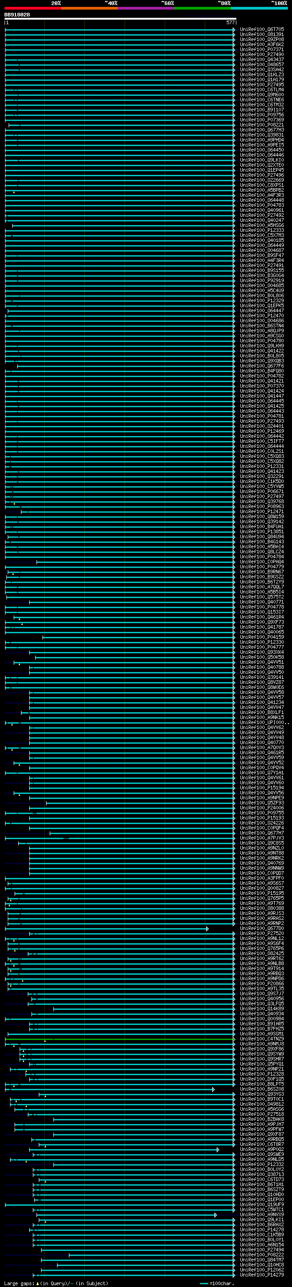
Task: Select the UniRef100_P24006 label
Action: [x=262, y=808]
